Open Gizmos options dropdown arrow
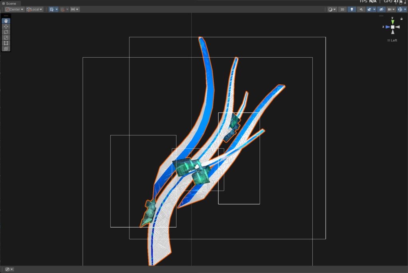408x273 pixels. (x=405, y=10)
